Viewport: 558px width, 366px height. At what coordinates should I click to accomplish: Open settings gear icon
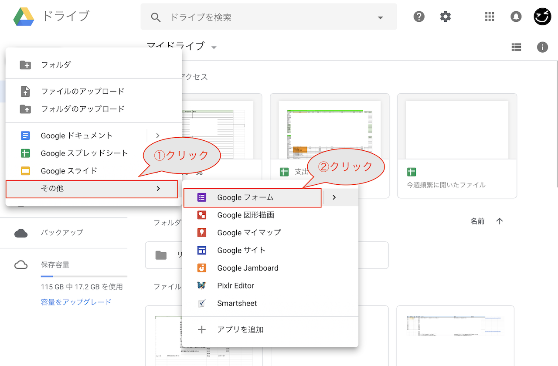coord(445,17)
